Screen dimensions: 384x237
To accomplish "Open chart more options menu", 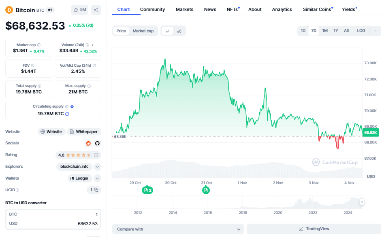I will click(x=375, y=31).
